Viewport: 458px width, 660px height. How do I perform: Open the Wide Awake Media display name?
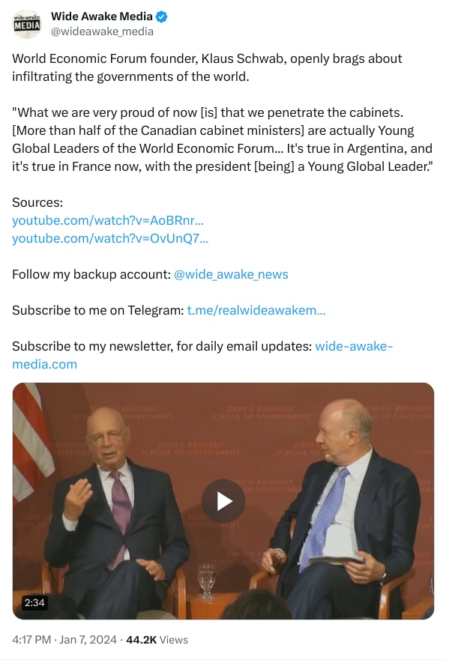click(102, 16)
